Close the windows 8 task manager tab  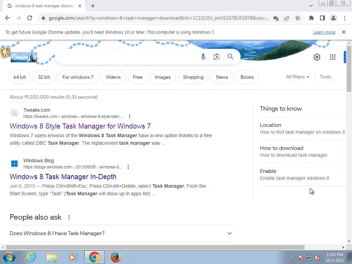[80, 6]
